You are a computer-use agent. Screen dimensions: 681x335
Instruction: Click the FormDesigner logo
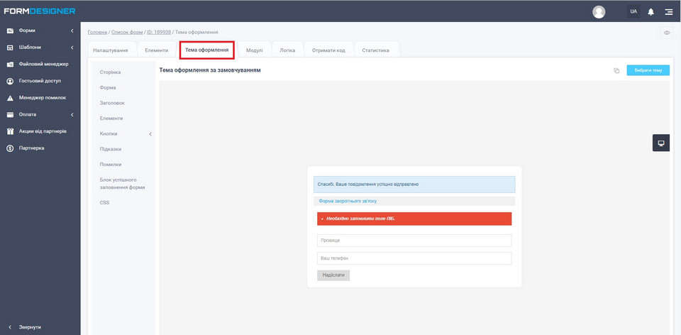pos(40,11)
